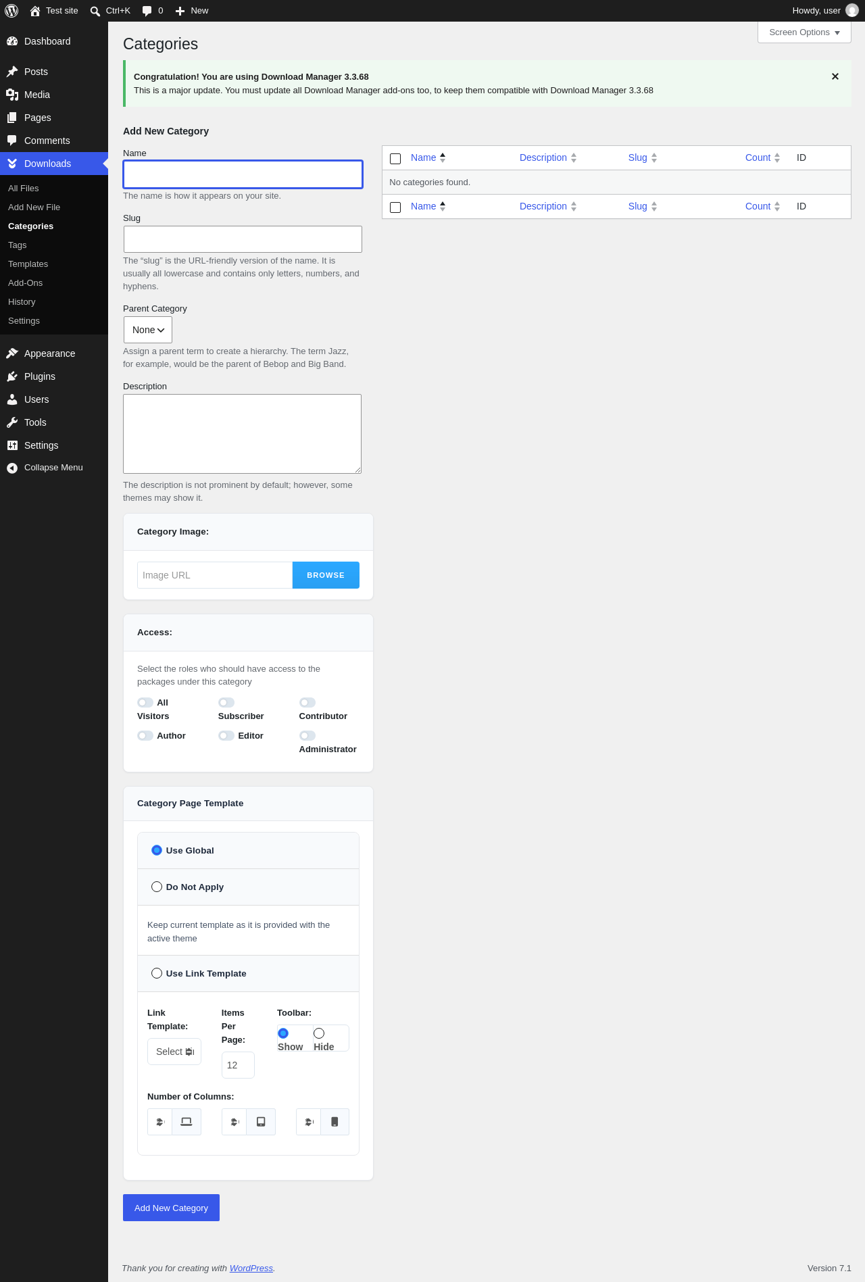Click the tablet device icon

[261, 1122]
